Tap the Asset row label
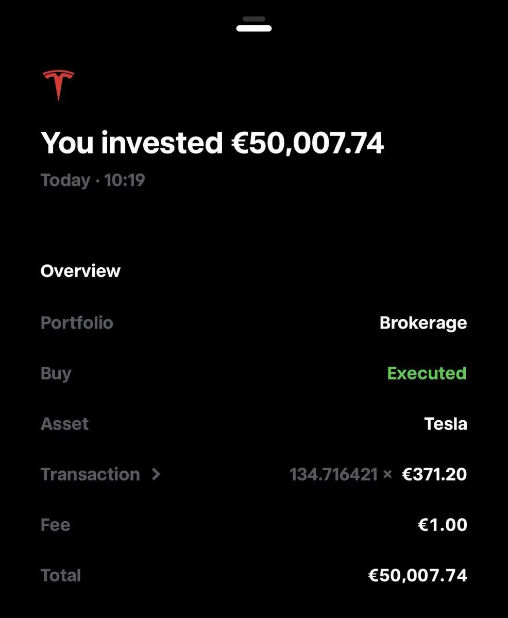 [65, 424]
